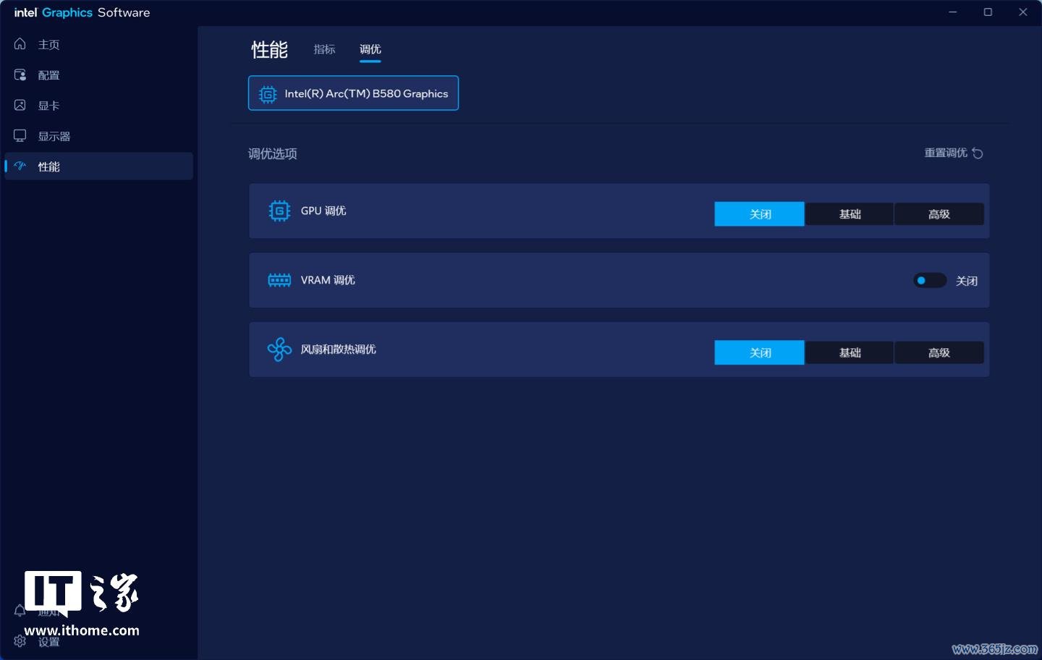Click the VRAM 调优 memory icon
Image resolution: width=1042 pixels, height=660 pixels.
pyautogui.click(x=279, y=280)
